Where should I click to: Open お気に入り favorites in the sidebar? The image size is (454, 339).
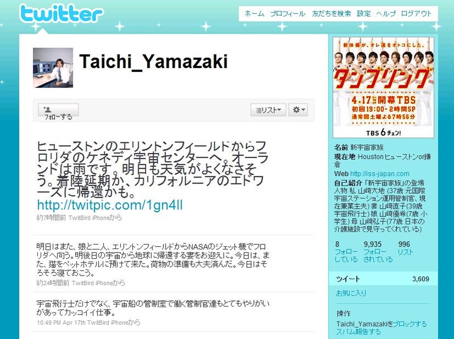pyautogui.click(x=351, y=293)
